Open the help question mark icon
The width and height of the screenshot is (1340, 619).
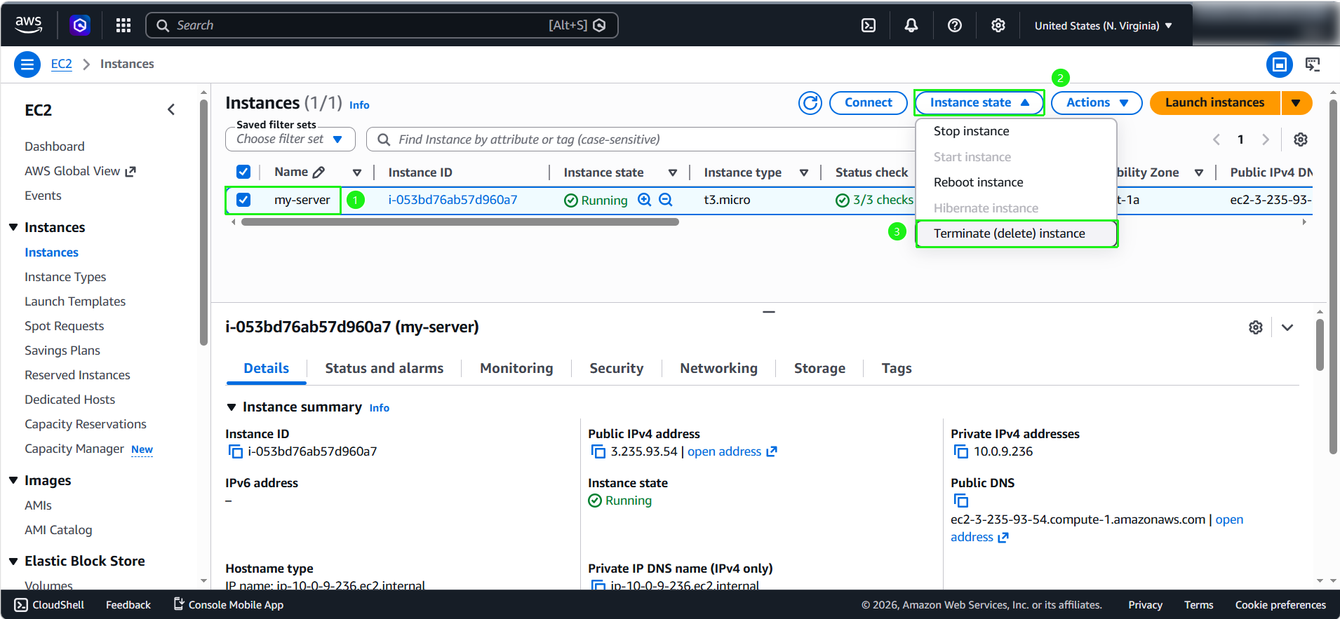pos(955,25)
